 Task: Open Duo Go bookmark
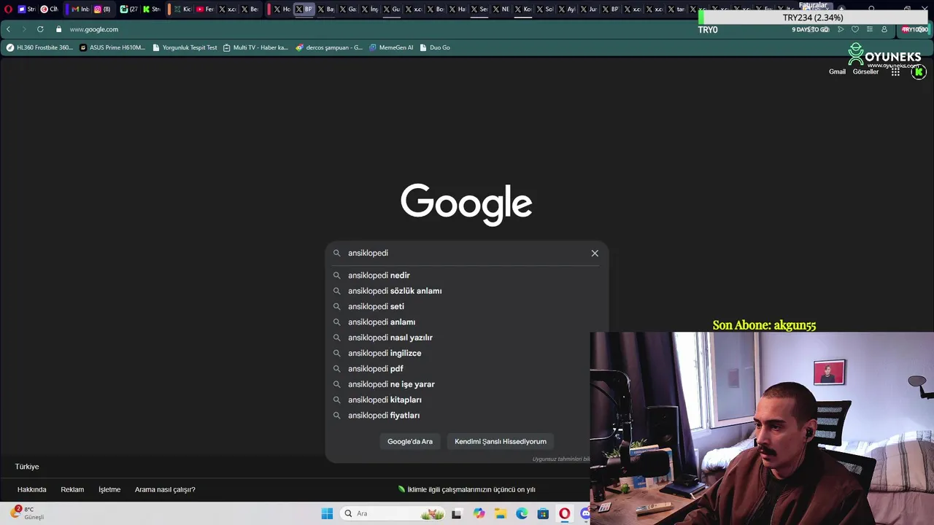tap(435, 47)
